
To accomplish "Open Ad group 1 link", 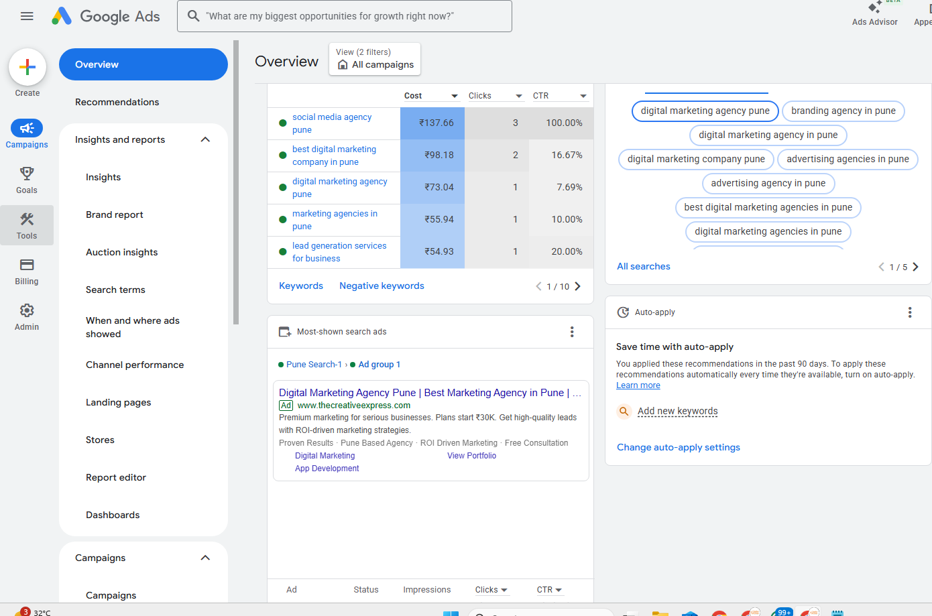I will 380,365.
